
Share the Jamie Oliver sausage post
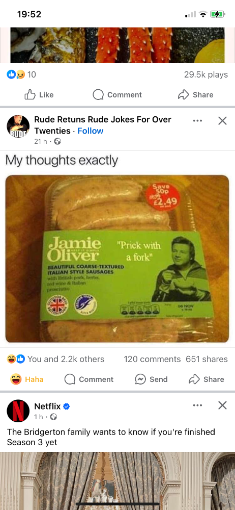[207, 379]
